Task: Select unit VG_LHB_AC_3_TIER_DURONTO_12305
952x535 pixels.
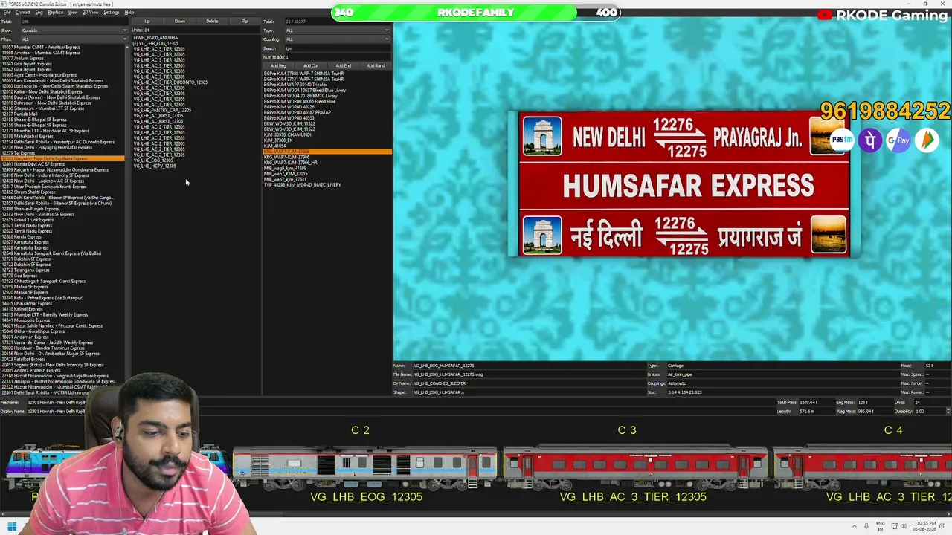Action: (x=170, y=82)
